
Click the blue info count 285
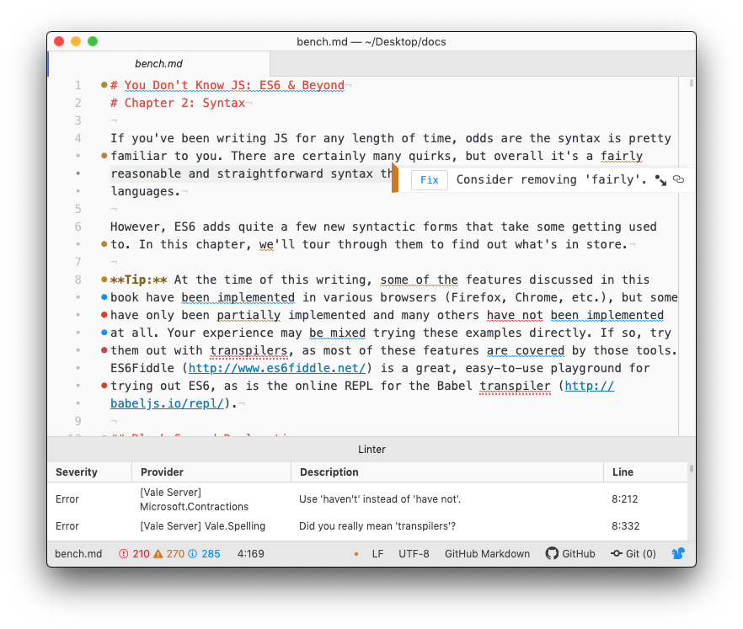tap(205, 554)
